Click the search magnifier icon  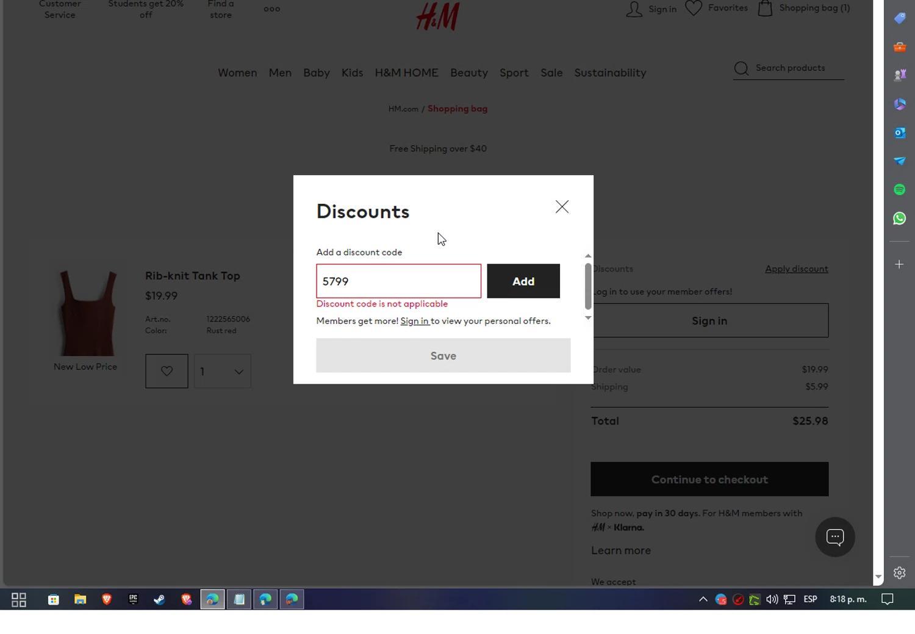click(x=741, y=68)
